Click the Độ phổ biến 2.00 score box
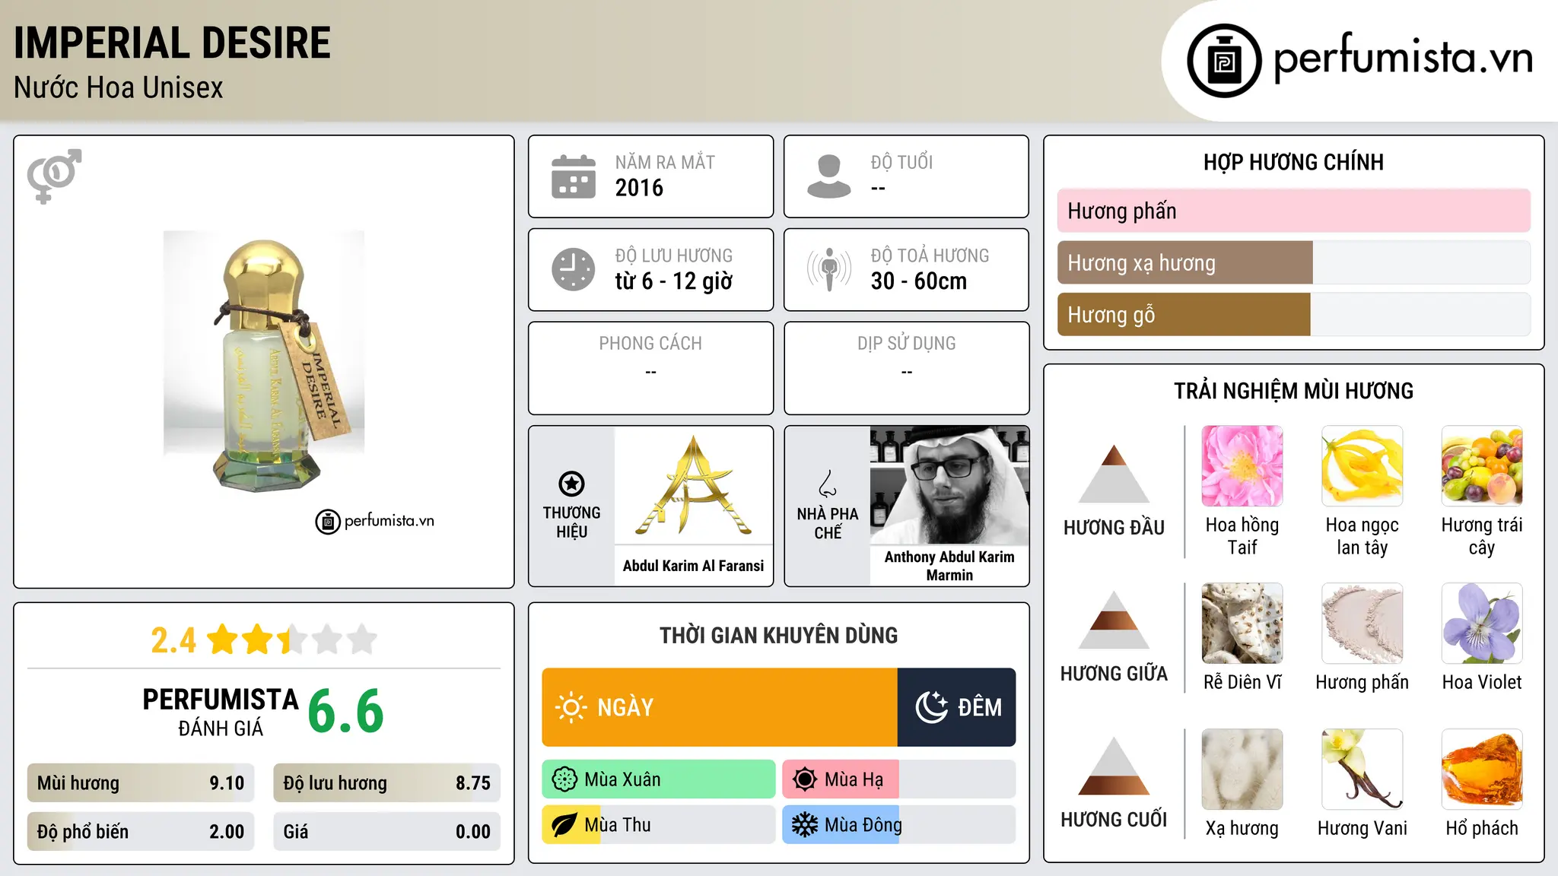Image resolution: width=1558 pixels, height=876 pixels. click(141, 832)
